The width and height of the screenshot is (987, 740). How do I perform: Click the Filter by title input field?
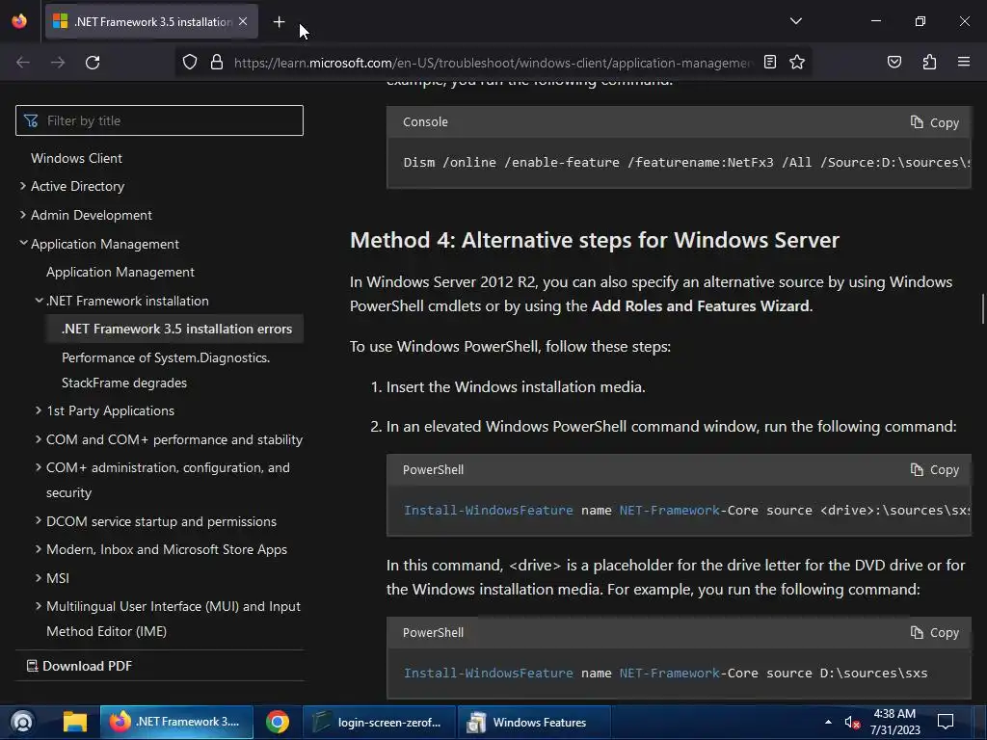(x=159, y=120)
